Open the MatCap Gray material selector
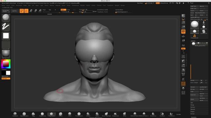The height and width of the screenshot is (118, 211). click(6, 54)
